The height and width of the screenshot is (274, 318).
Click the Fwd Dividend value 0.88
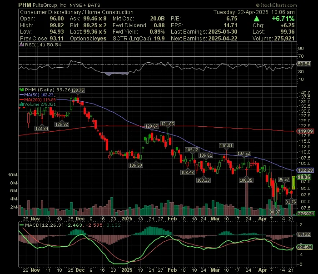click(159, 25)
